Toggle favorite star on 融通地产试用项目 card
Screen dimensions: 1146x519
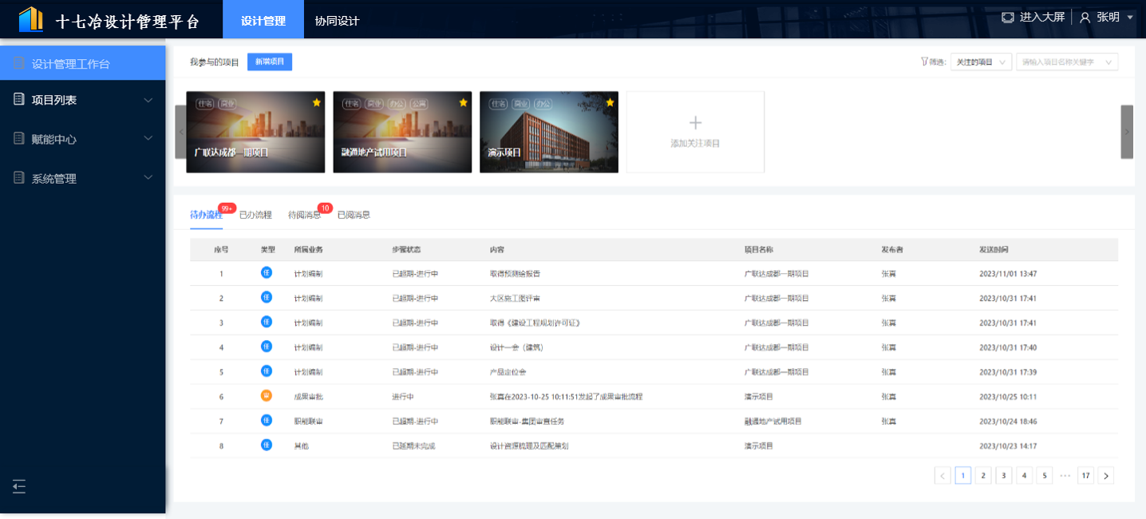[463, 102]
